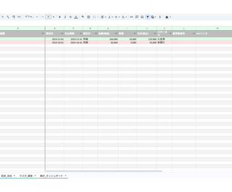The width and height of the screenshot is (232, 192).
Task: Decrease font size with the minus button
Action: pyautogui.click(x=43, y=17)
